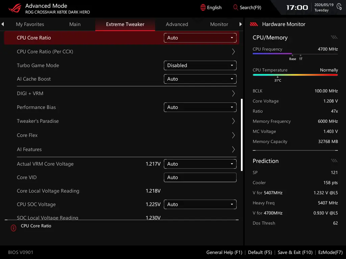
Task: Open the Turbo Game Mode dropdown
Action: [200, 65]
